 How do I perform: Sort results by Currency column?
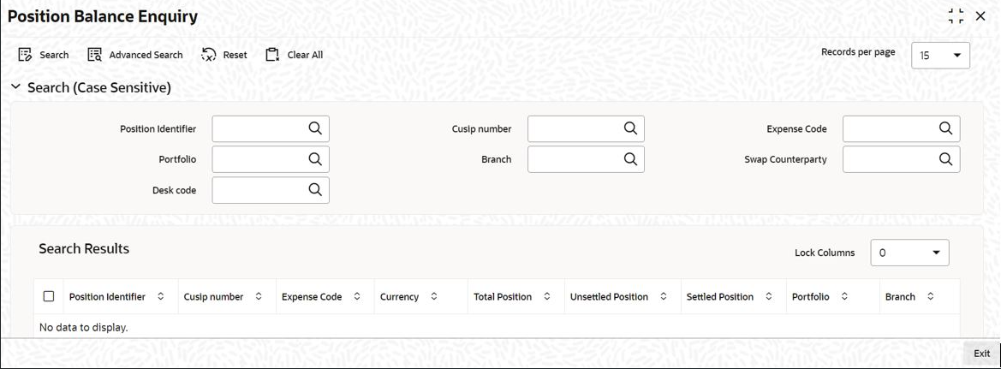(434, 297)
